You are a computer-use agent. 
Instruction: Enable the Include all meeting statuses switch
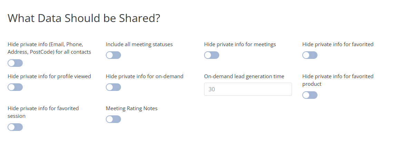coord(113,55)
